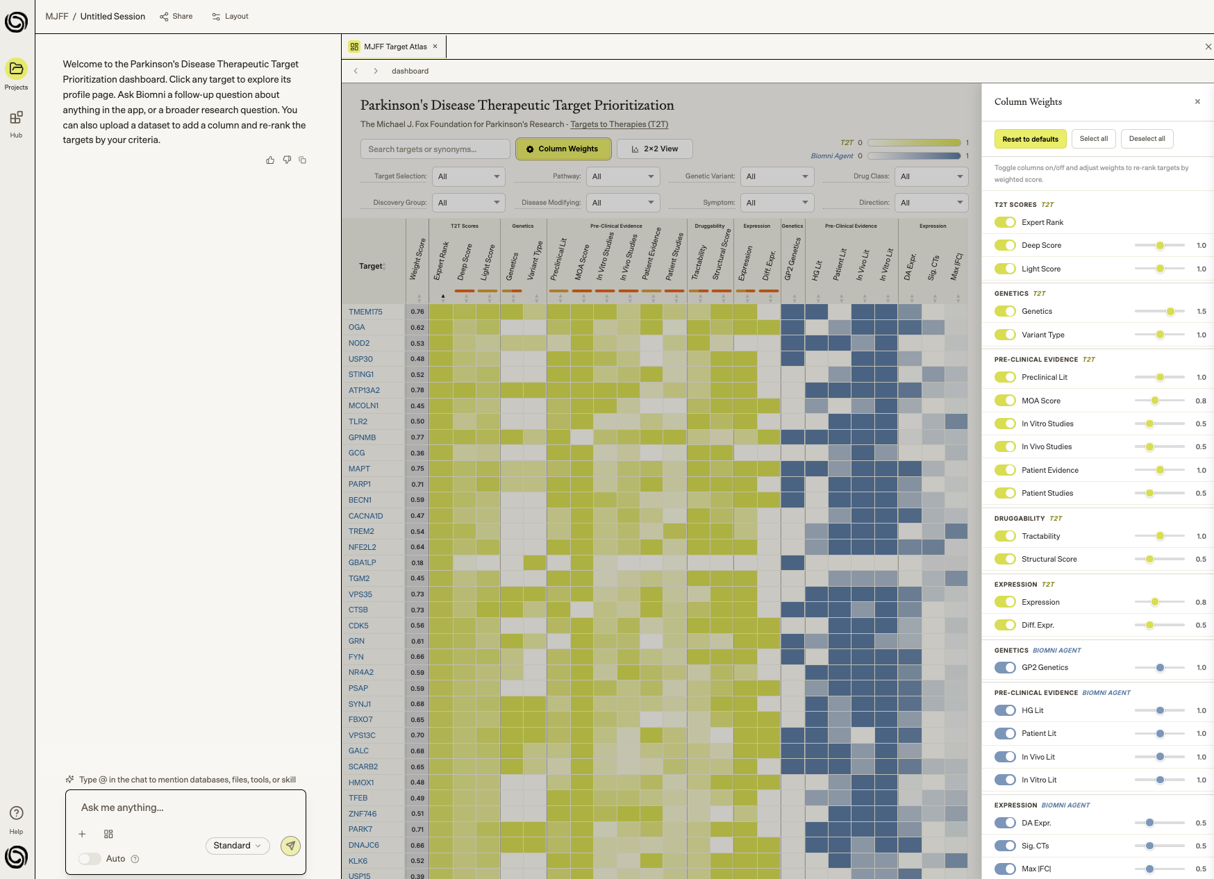Open the Target Selection dropdown
This screenshot has height=879, width=1214.
(469, 176)
